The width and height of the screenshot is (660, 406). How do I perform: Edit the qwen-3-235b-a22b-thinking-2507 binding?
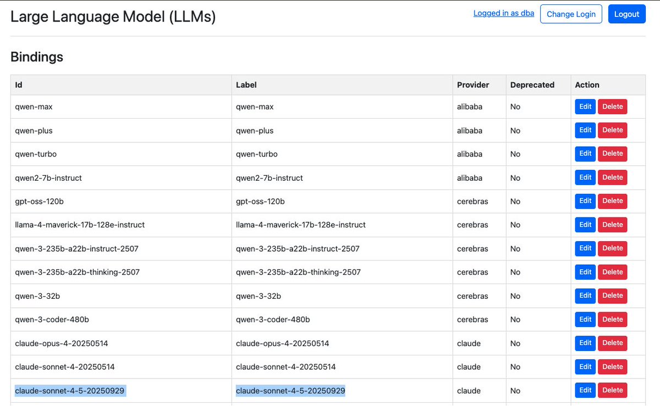pyautogui.click(x=585, y=272)
